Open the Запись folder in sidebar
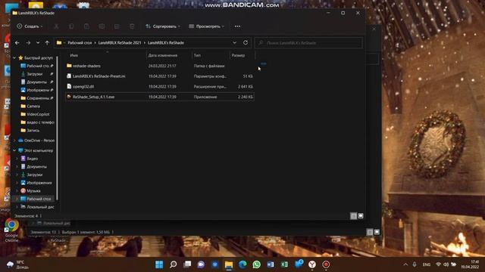The image size is (485, 272). [x=33, y=131]
